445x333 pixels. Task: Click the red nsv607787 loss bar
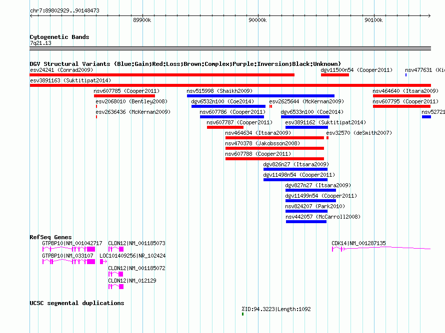[225, 127]
